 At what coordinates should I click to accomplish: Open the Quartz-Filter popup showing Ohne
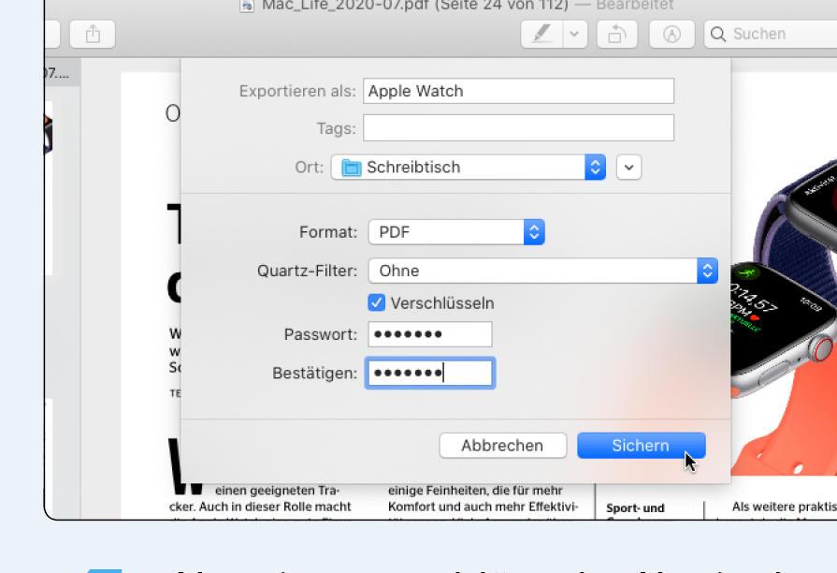(x=542, y=271)
